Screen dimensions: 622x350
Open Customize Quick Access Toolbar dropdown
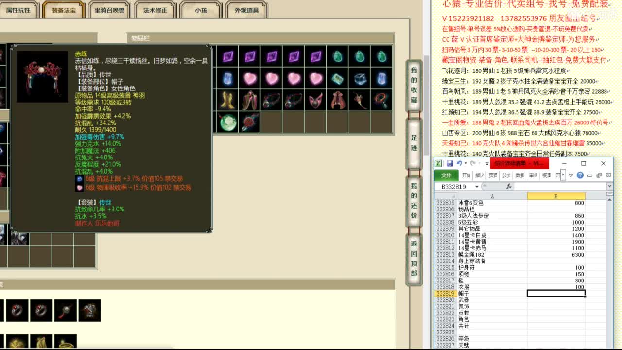487,164
